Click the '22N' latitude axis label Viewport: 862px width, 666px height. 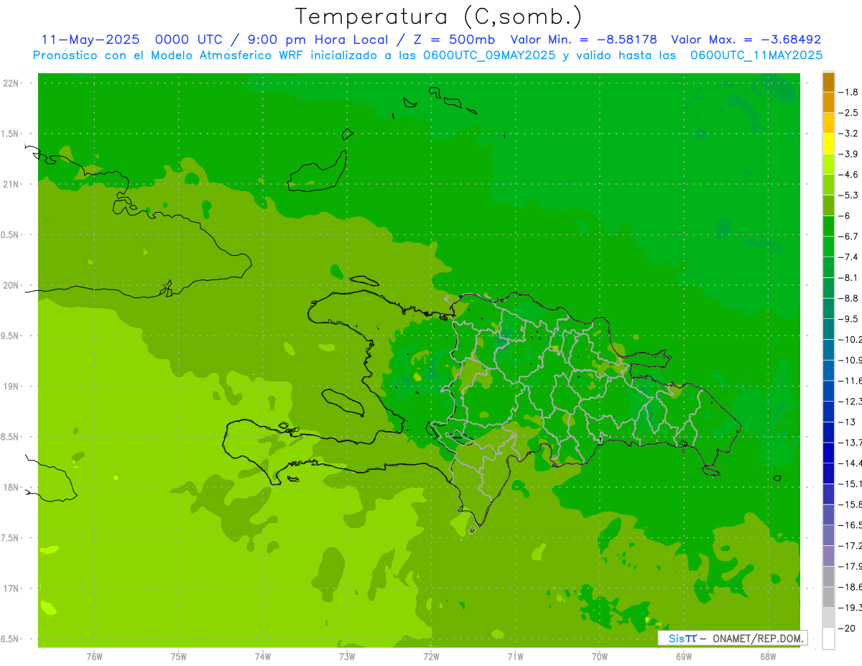pos(10,83)
